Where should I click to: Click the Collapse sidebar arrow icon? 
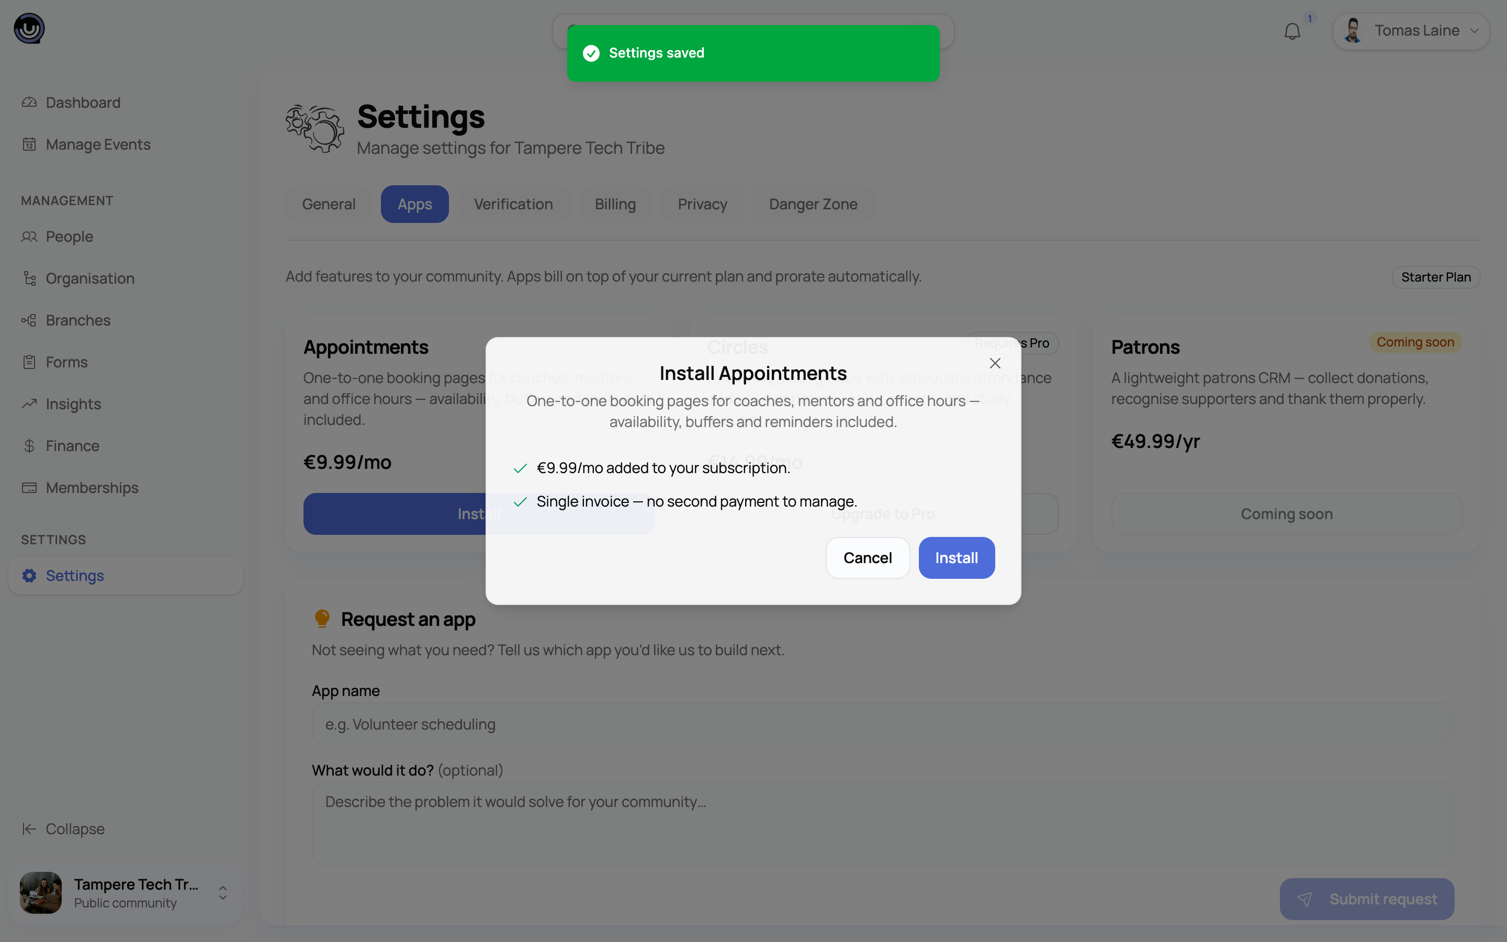coord(29,828)
